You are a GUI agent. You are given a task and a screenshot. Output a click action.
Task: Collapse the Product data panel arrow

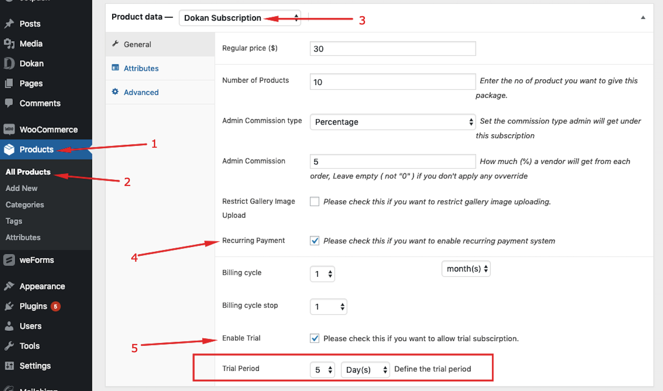[x=643, y=18]
